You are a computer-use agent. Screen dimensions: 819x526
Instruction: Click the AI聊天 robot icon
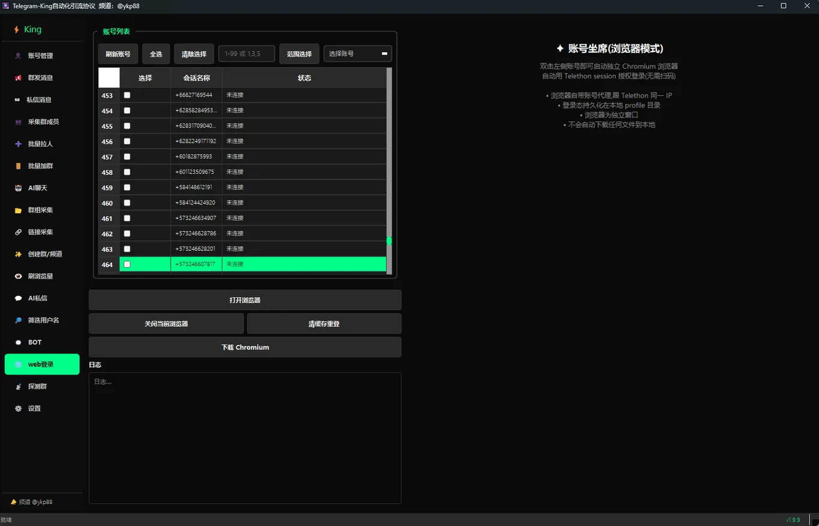point(18,188)
